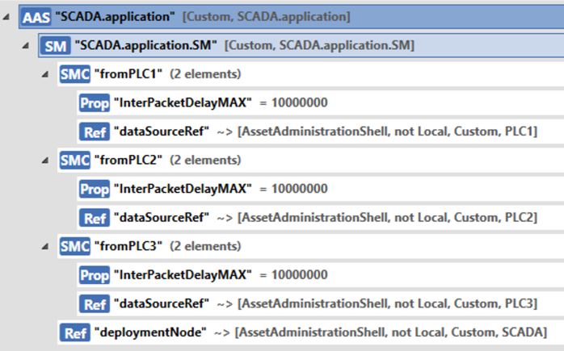Viewport: 564px width, 351px height.
Task: Click Ref icon of dataSourceRef pointing to PLC2
Action: [95, 218]
